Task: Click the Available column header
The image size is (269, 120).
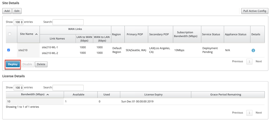Action: (81, 94)
